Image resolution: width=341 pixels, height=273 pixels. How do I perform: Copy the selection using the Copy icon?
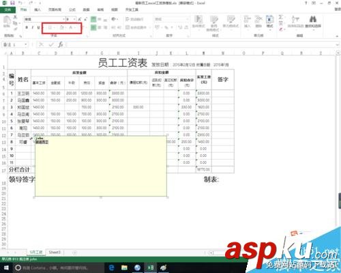click(x=15, y=23)
